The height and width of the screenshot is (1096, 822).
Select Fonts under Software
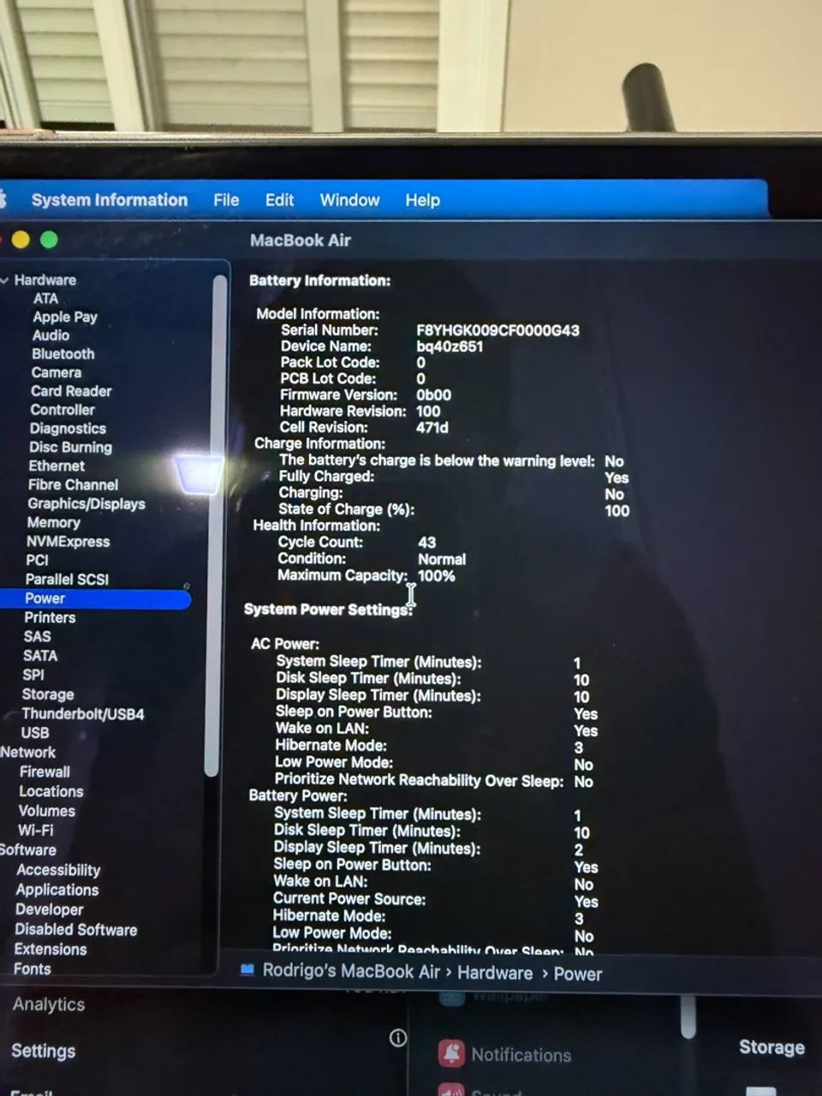pyautogui.click(x=33, y=969)
